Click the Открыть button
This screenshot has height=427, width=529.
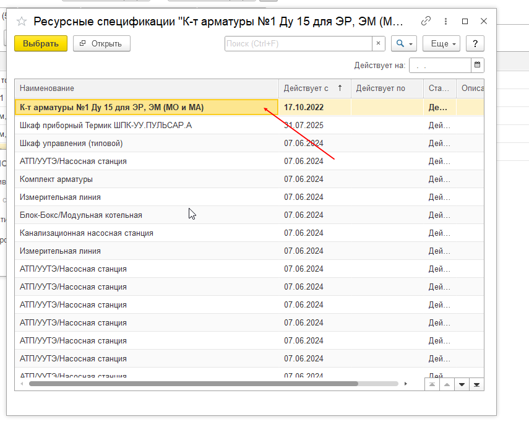pos(101,43)
